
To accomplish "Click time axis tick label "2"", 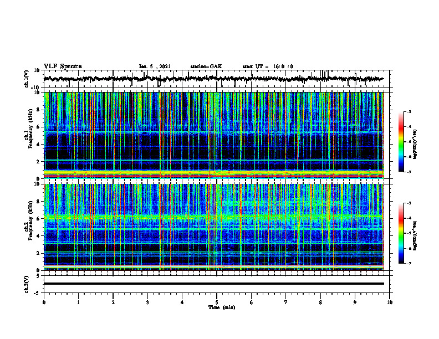I will (x=113, y=302).
